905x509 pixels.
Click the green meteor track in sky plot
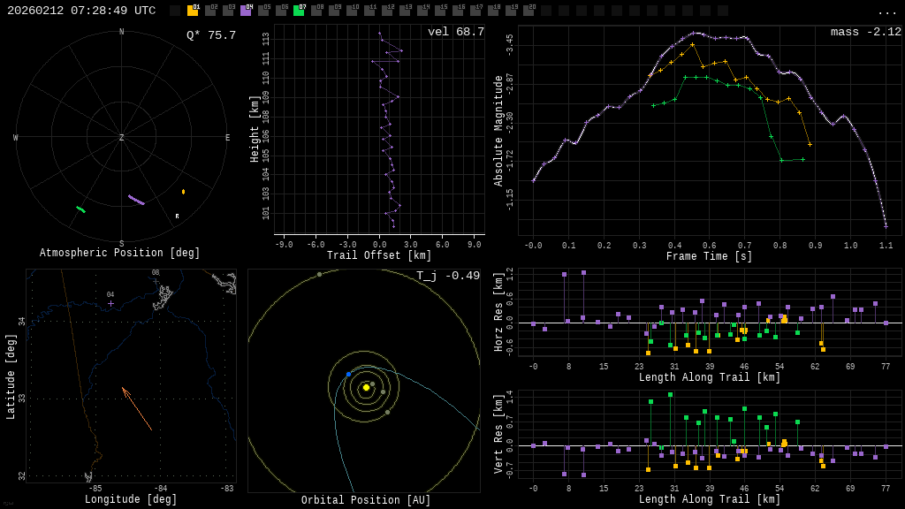click(80, 209)
